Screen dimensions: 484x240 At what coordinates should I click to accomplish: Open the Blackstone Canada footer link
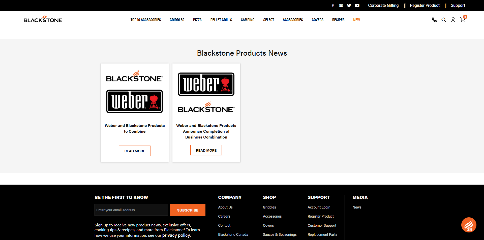point(233,234)
